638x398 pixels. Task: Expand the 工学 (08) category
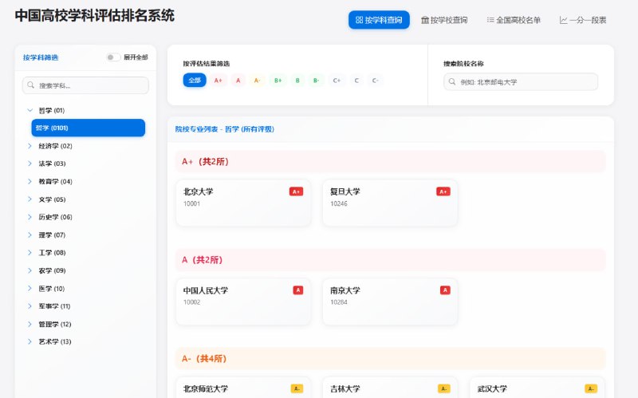30,253
